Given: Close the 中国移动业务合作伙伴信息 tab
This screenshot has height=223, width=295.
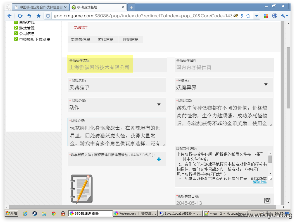Looking at the screenshot, I should click(65, 7).
